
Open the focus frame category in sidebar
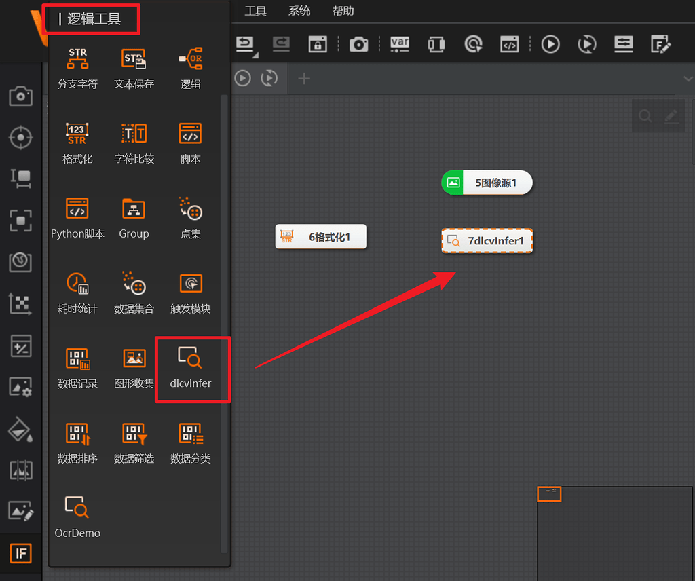pyautogui.click(x=21, y=221)
